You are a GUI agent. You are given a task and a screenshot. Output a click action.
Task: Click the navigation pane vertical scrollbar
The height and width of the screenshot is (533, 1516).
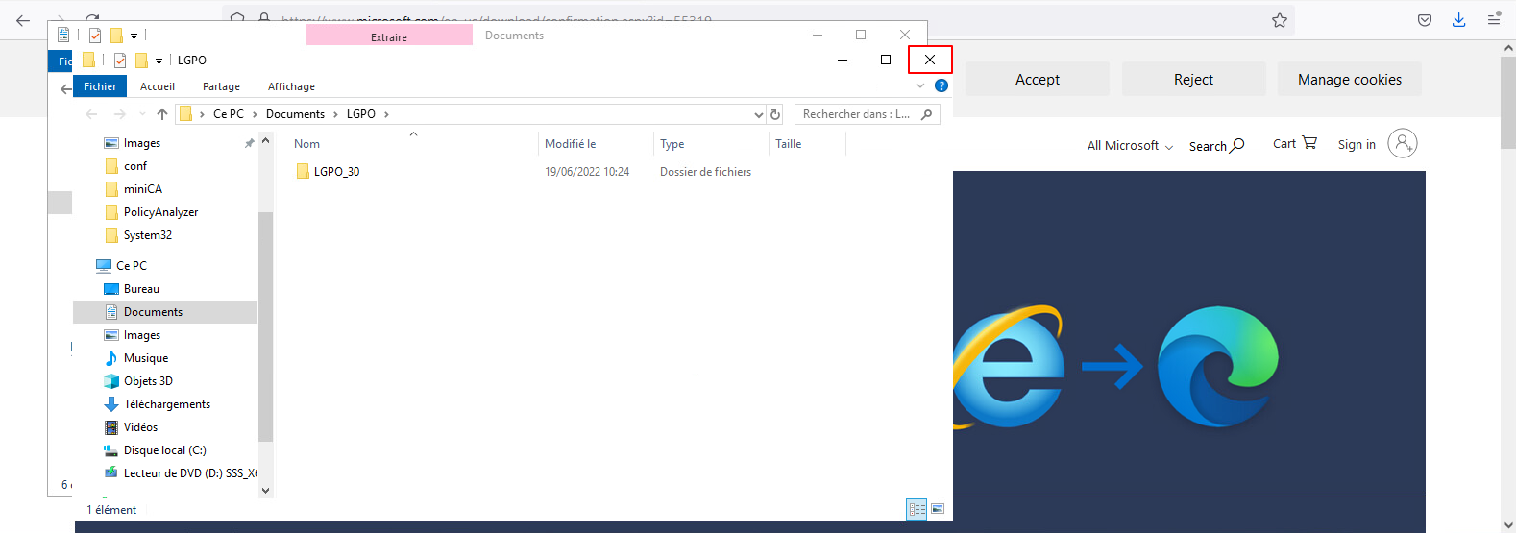265,327
